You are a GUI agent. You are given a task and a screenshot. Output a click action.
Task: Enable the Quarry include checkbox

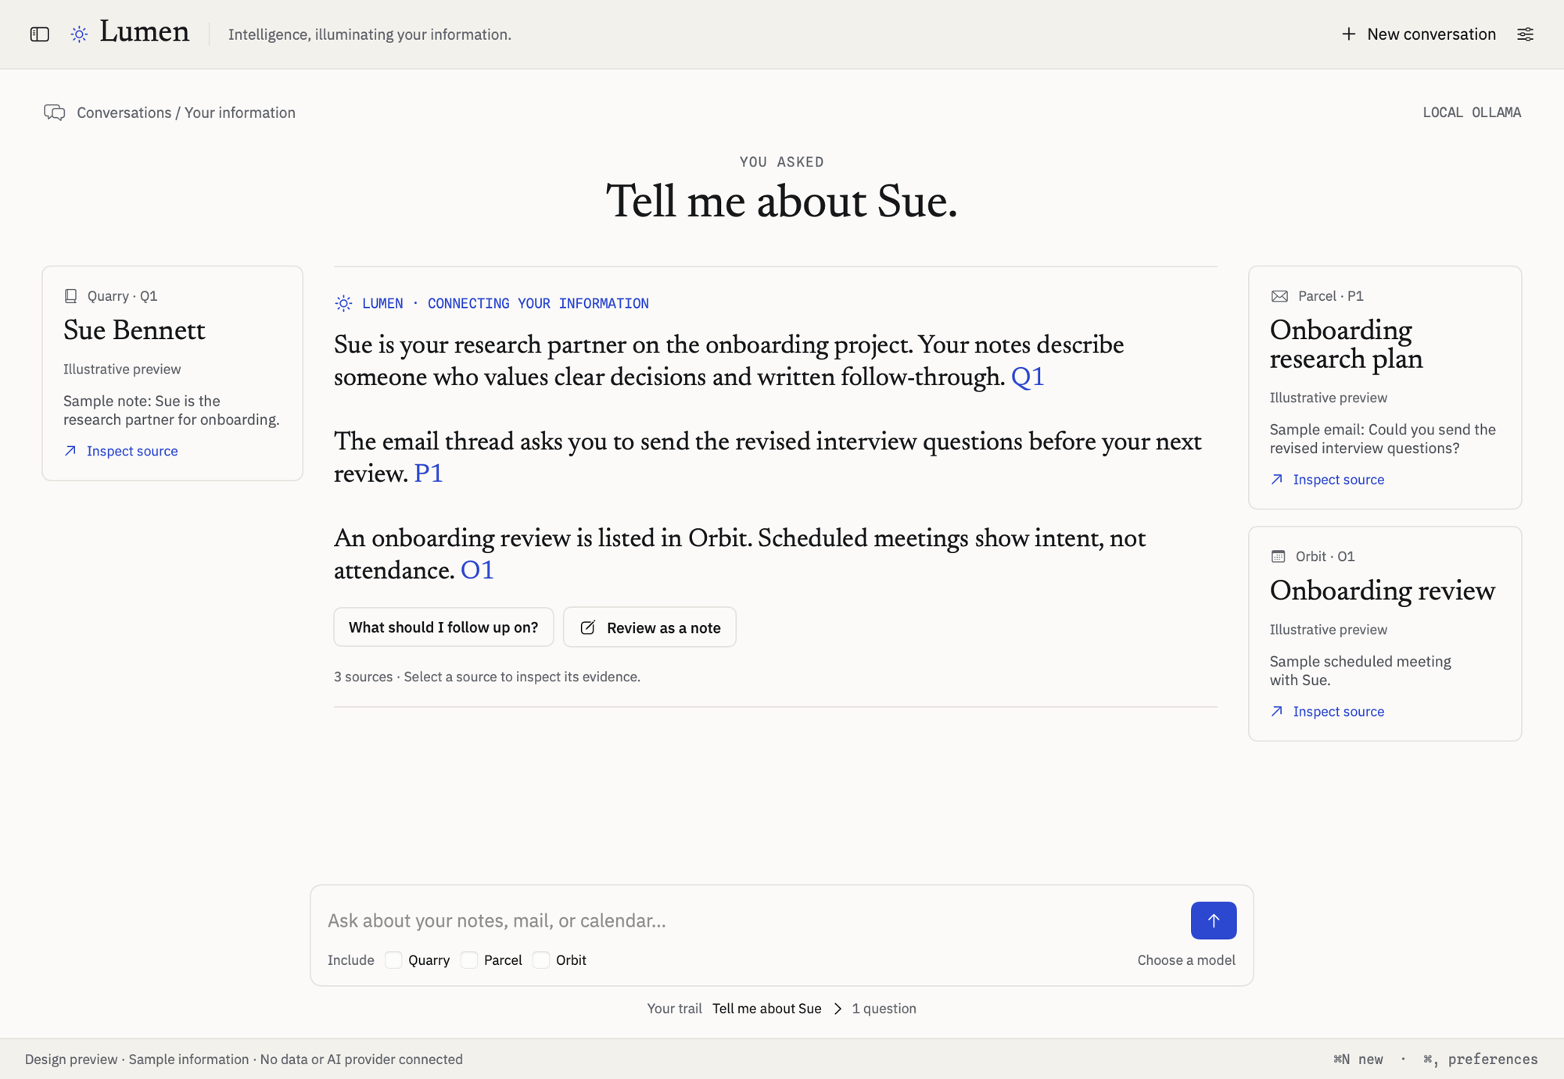(393, 960)
